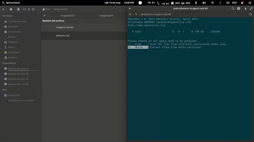Open the Aplicaciones launcher in the top panel
The height and width of the screenshot is (142, 254).
pos(11,3)
